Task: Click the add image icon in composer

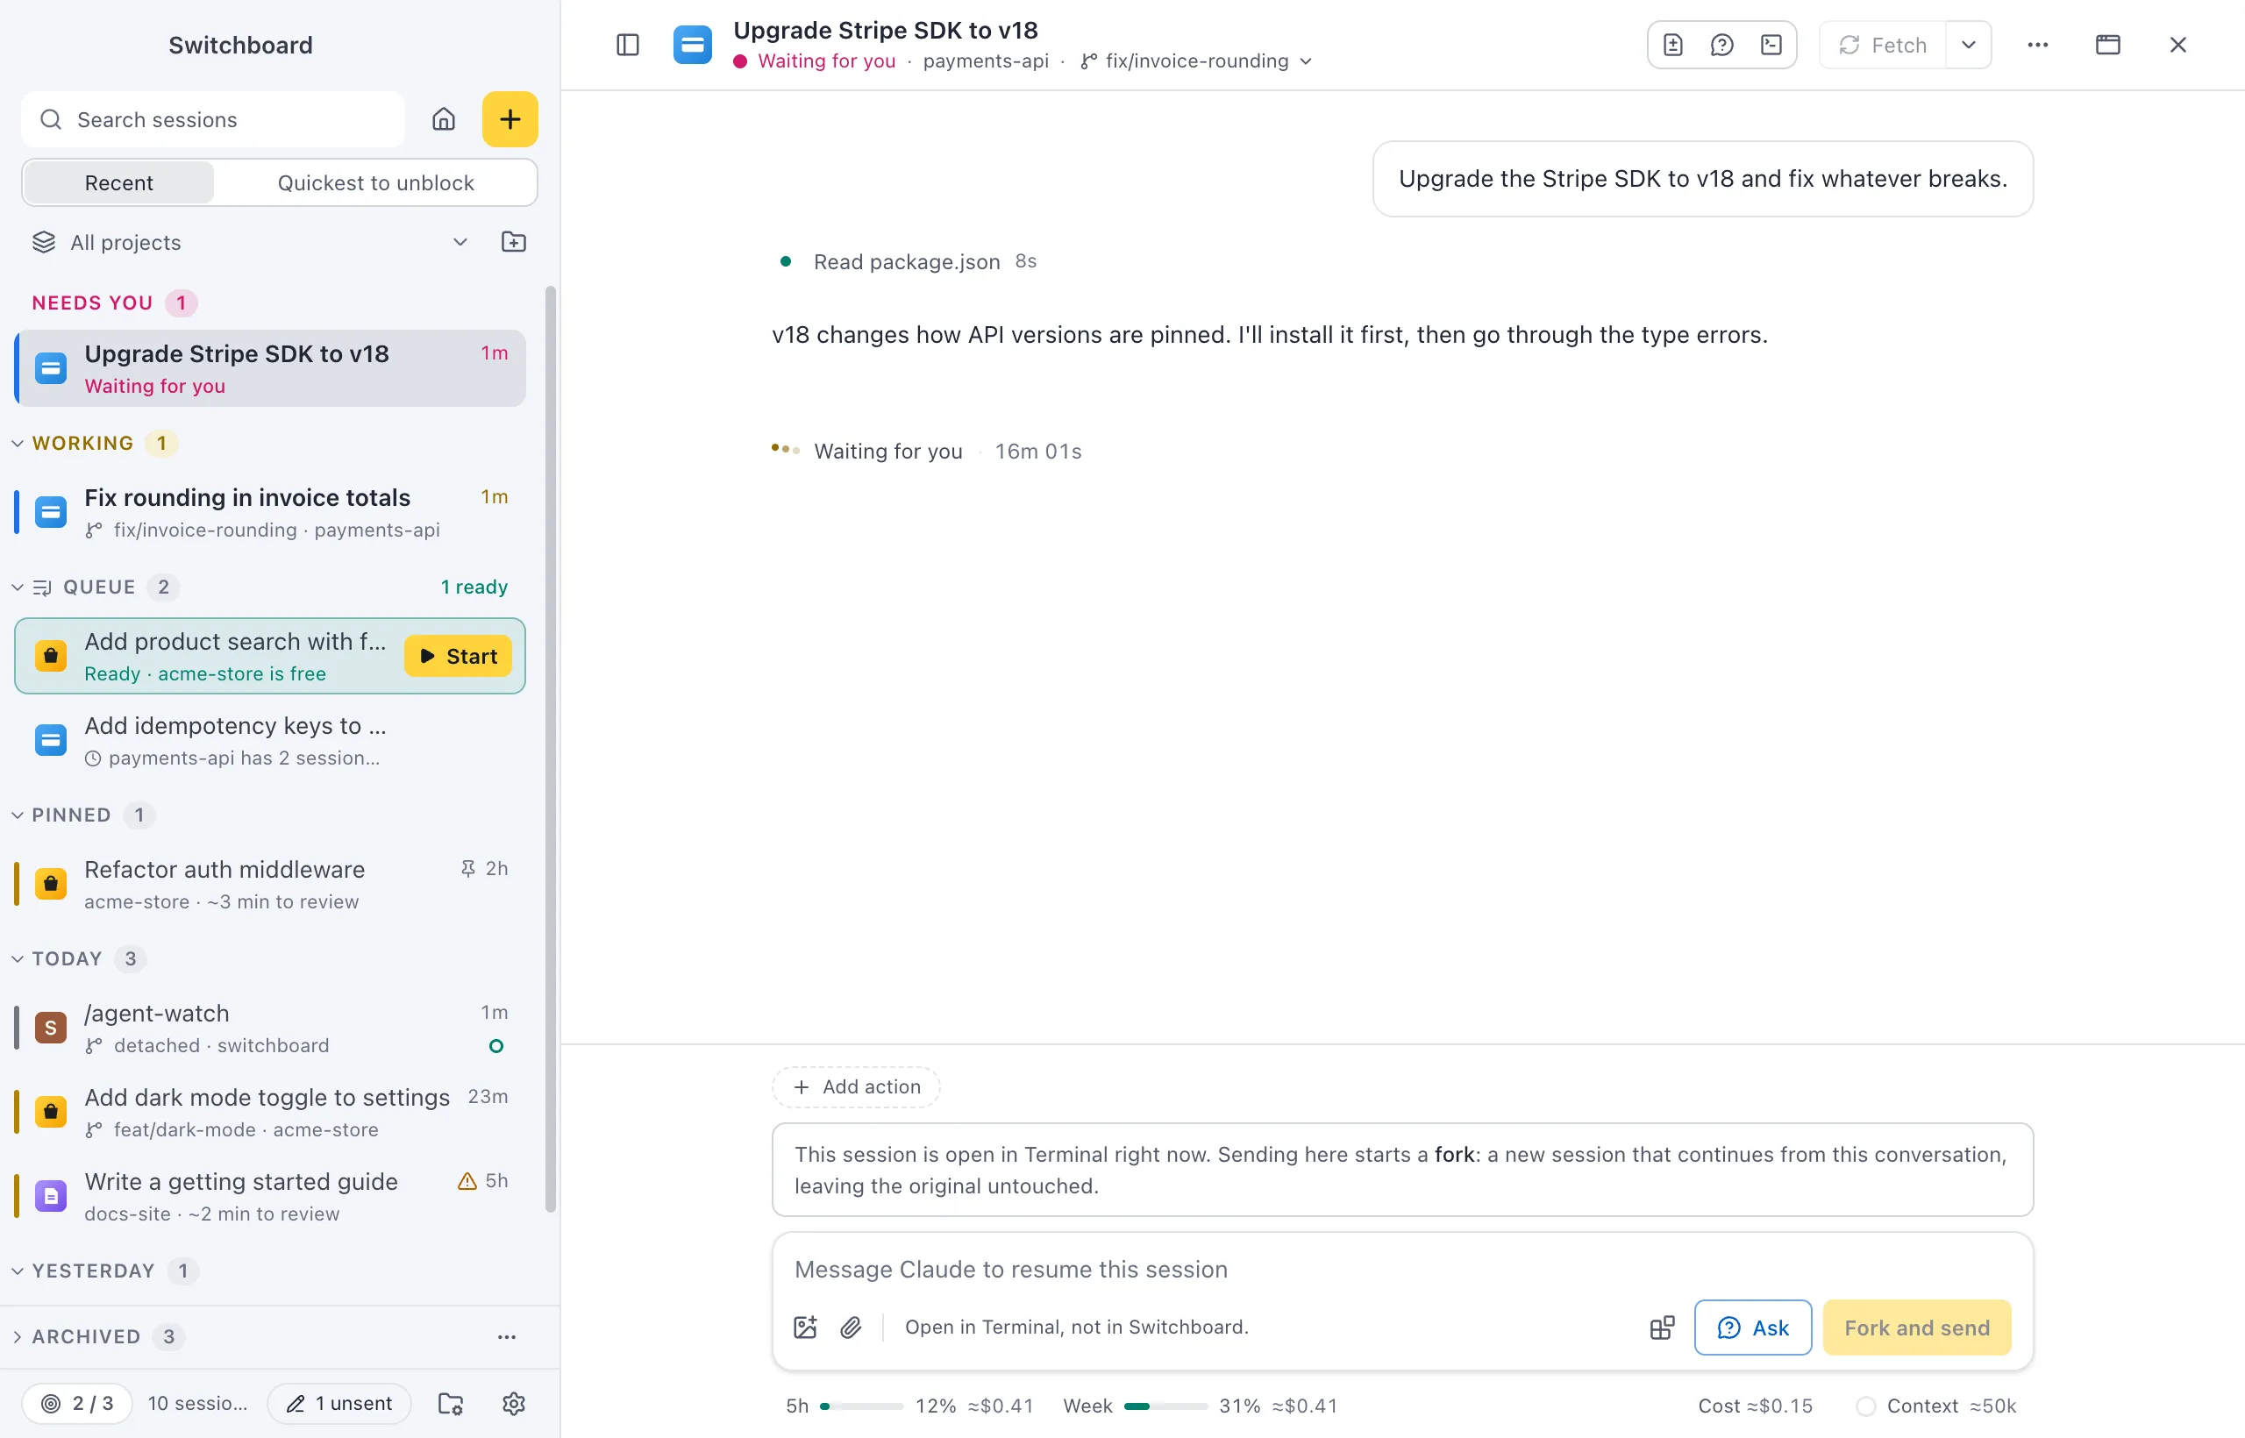Action: coord(805,1327)
